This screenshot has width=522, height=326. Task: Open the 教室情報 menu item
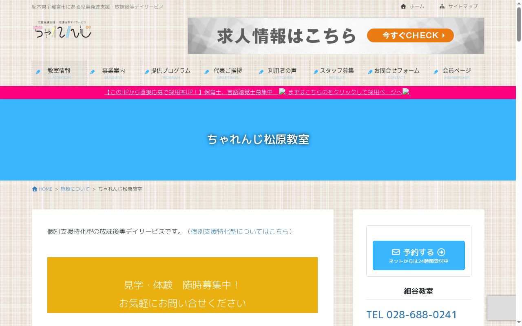[59, 73]
